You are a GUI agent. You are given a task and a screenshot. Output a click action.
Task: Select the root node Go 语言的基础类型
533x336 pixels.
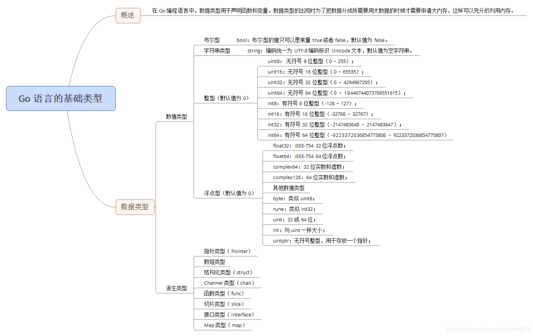[60, 98]
